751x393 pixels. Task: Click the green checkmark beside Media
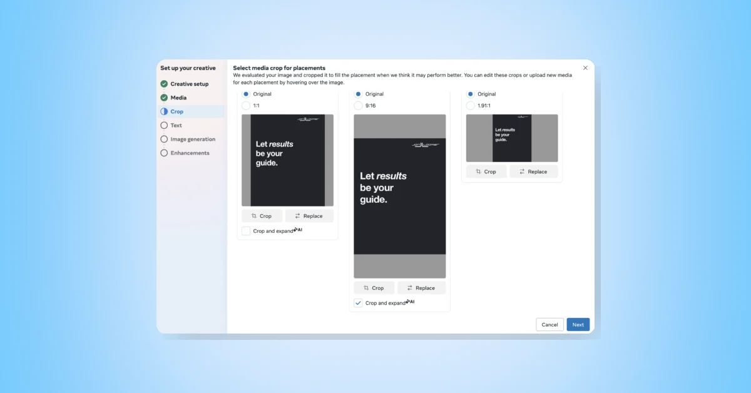(164, 98)
